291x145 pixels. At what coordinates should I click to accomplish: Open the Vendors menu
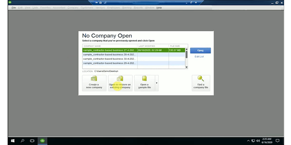(x=100, y=8)
